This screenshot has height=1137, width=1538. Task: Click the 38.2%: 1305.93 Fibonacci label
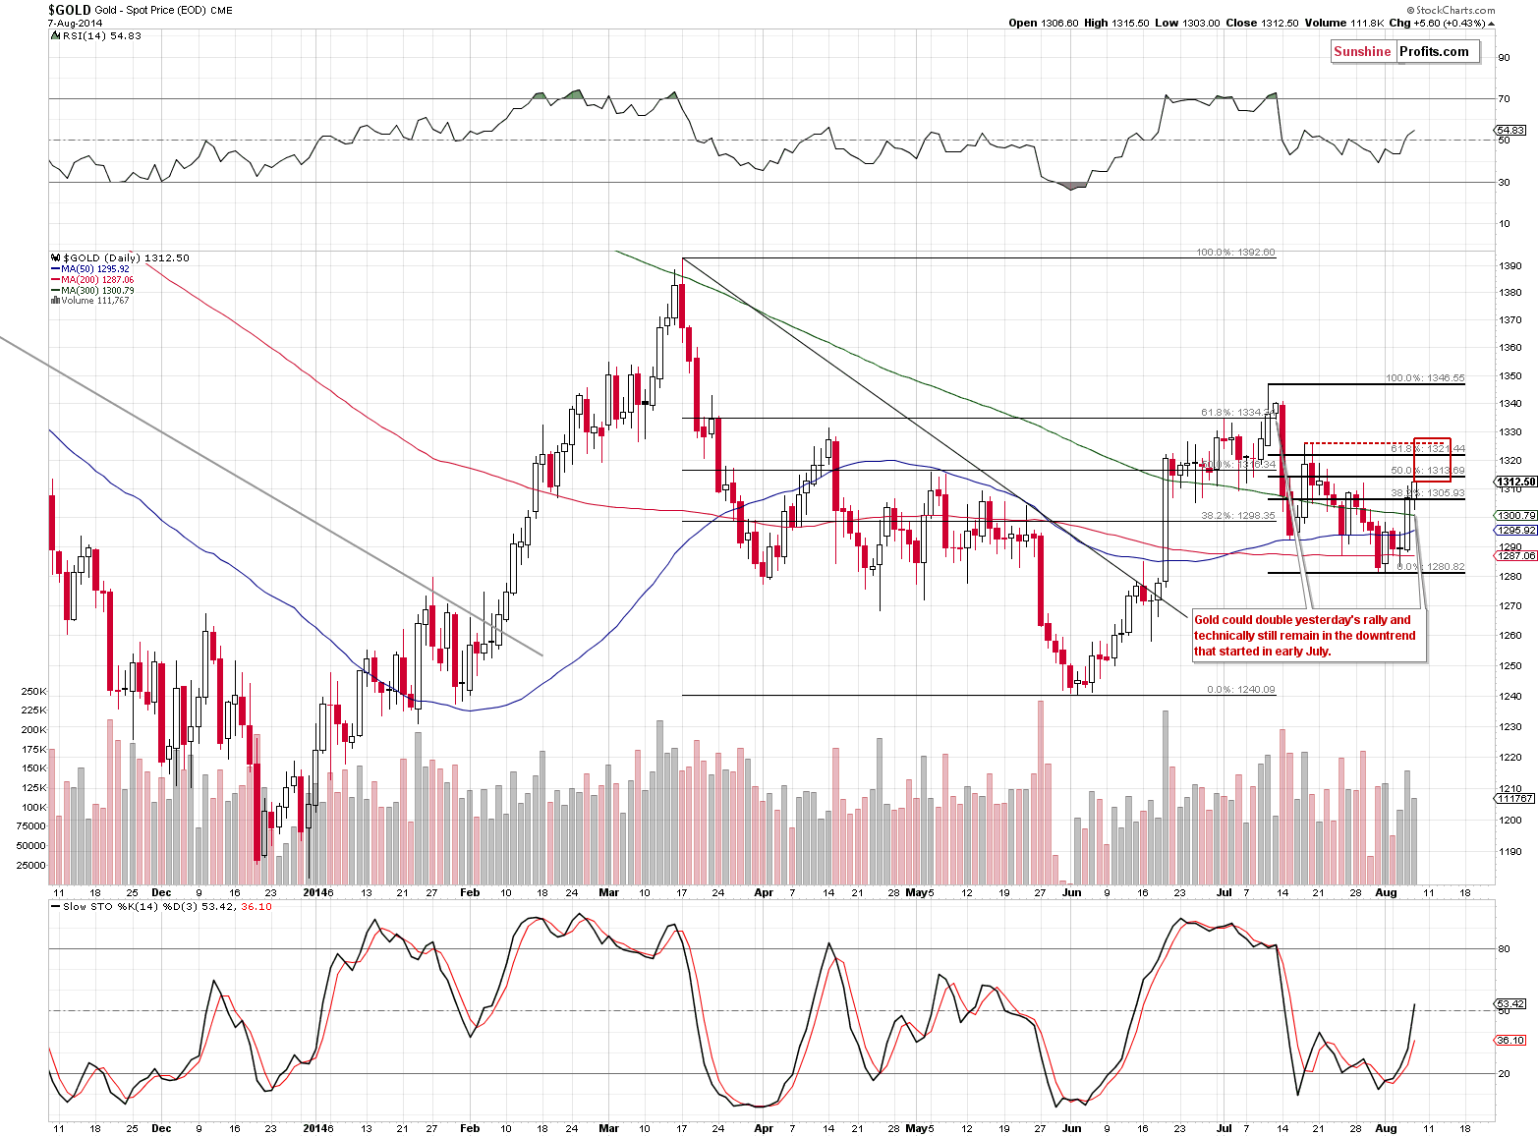[1428, 493]
